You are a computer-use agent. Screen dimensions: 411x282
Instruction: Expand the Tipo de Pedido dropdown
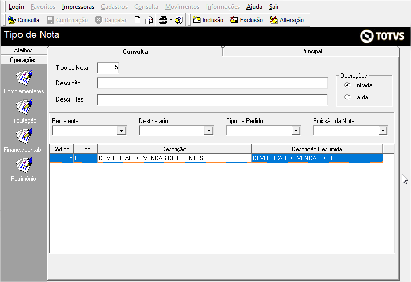296,130
